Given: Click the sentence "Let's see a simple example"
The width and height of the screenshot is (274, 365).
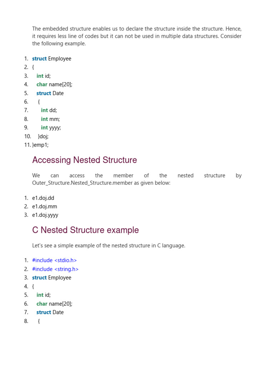Looking at the screenshot, I should [x=108, y=246].
